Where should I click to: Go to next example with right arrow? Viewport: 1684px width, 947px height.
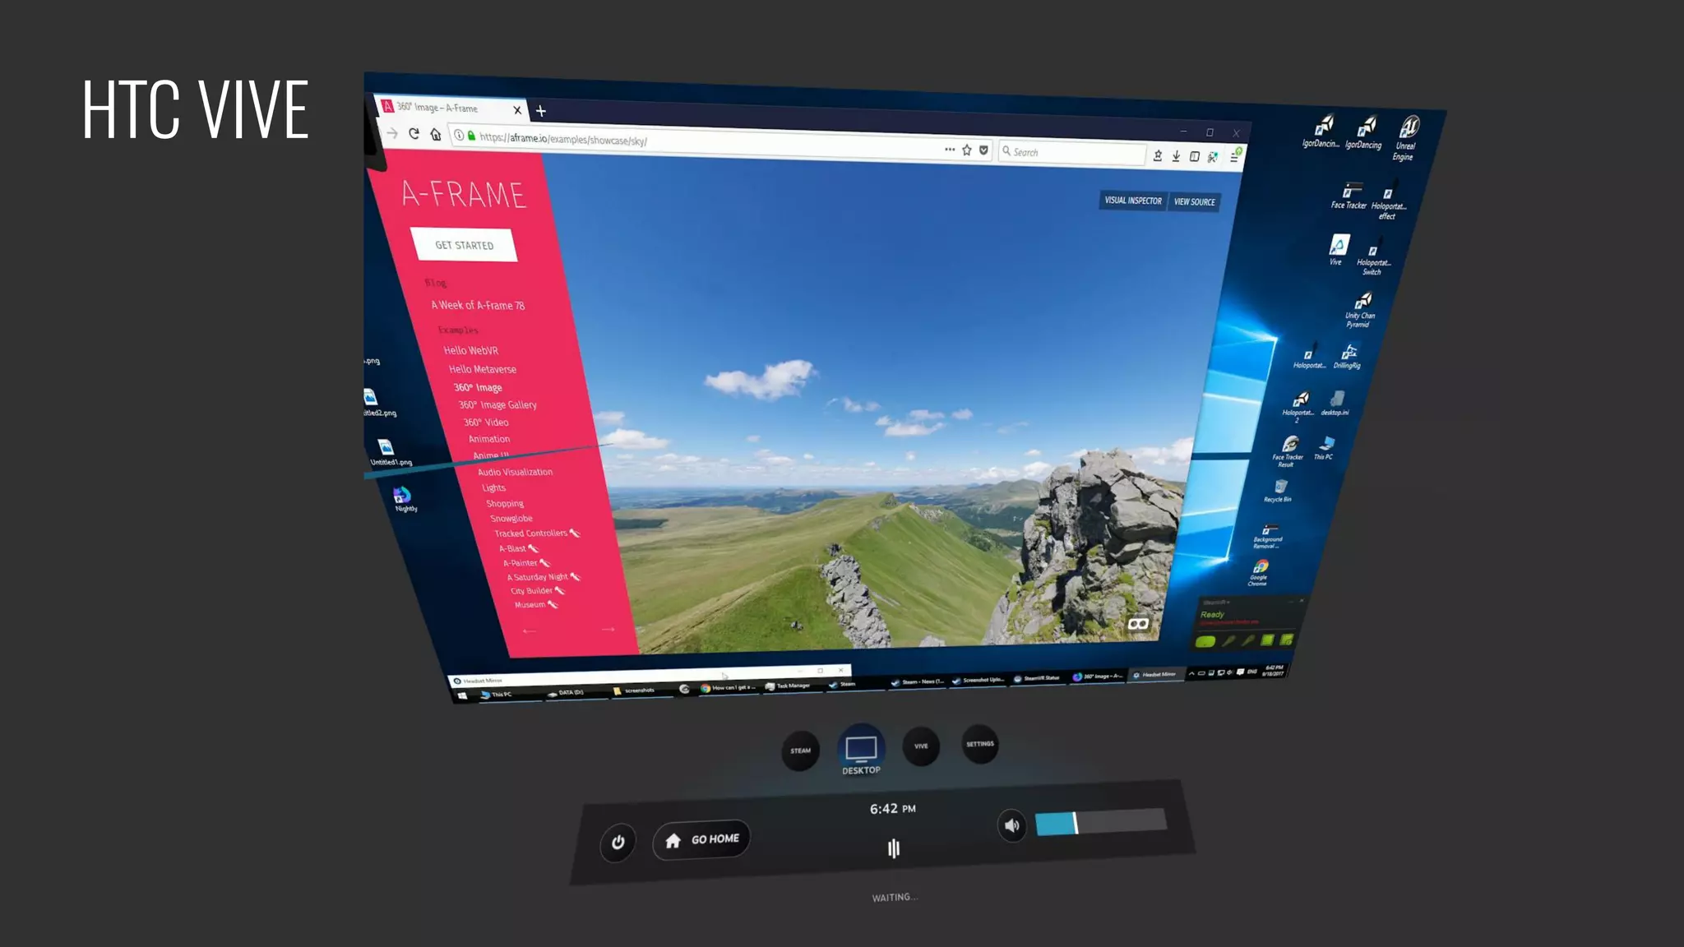(x=608, y=630)
